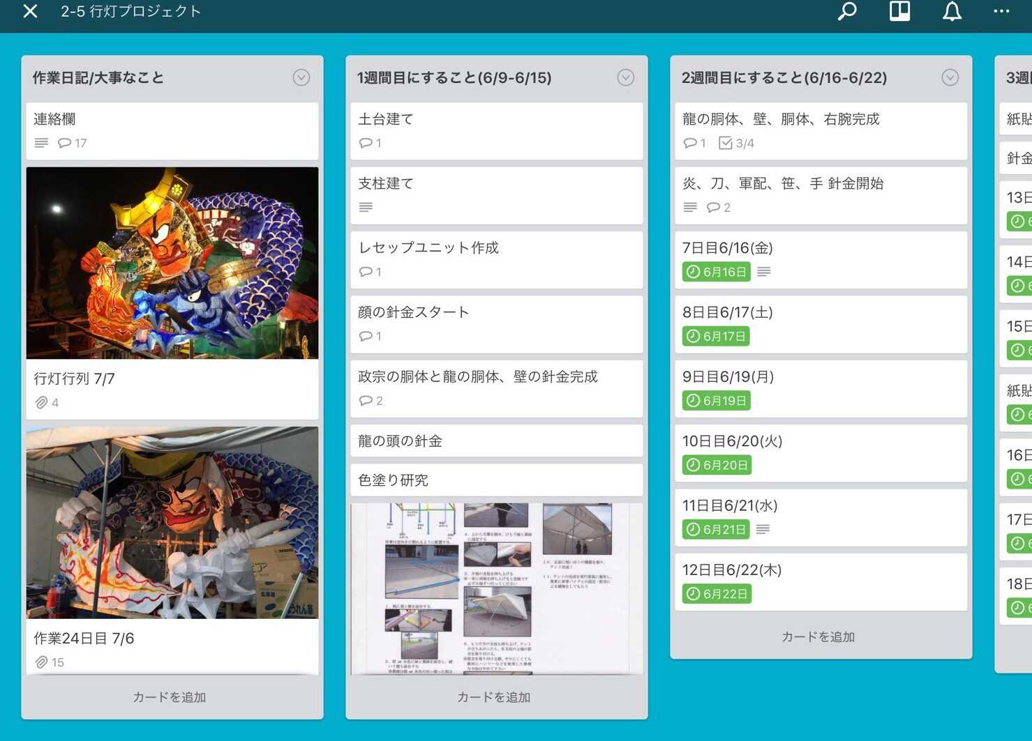This screenshot has width=1032, height=741.
Task: Click カードを追加 under 作業日記 list
Action: point(170,697)
